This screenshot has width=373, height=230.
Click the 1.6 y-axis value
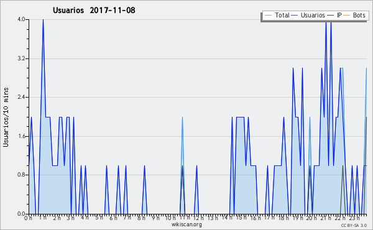point(21,136)
